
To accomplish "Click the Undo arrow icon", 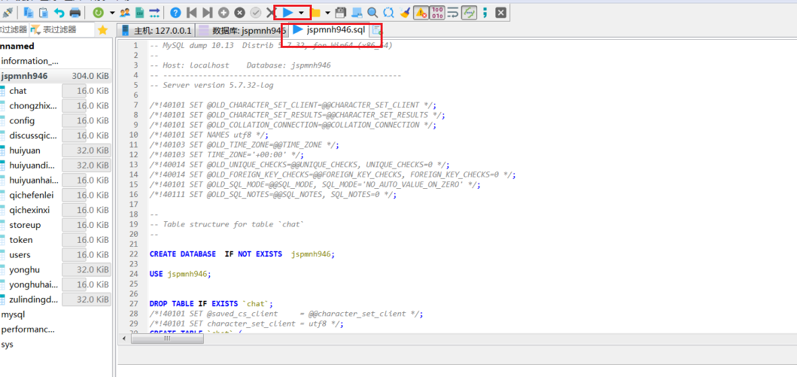I will point(59,12).
